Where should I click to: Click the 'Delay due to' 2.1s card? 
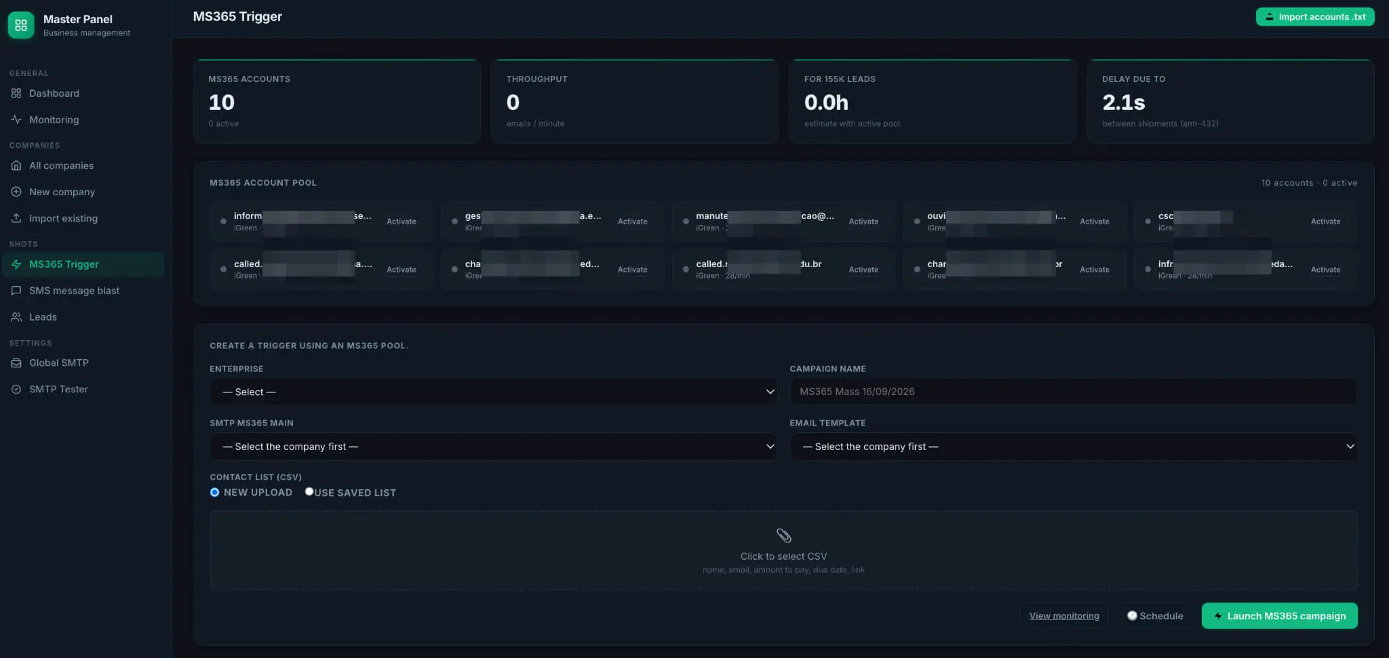[1230, 101]
